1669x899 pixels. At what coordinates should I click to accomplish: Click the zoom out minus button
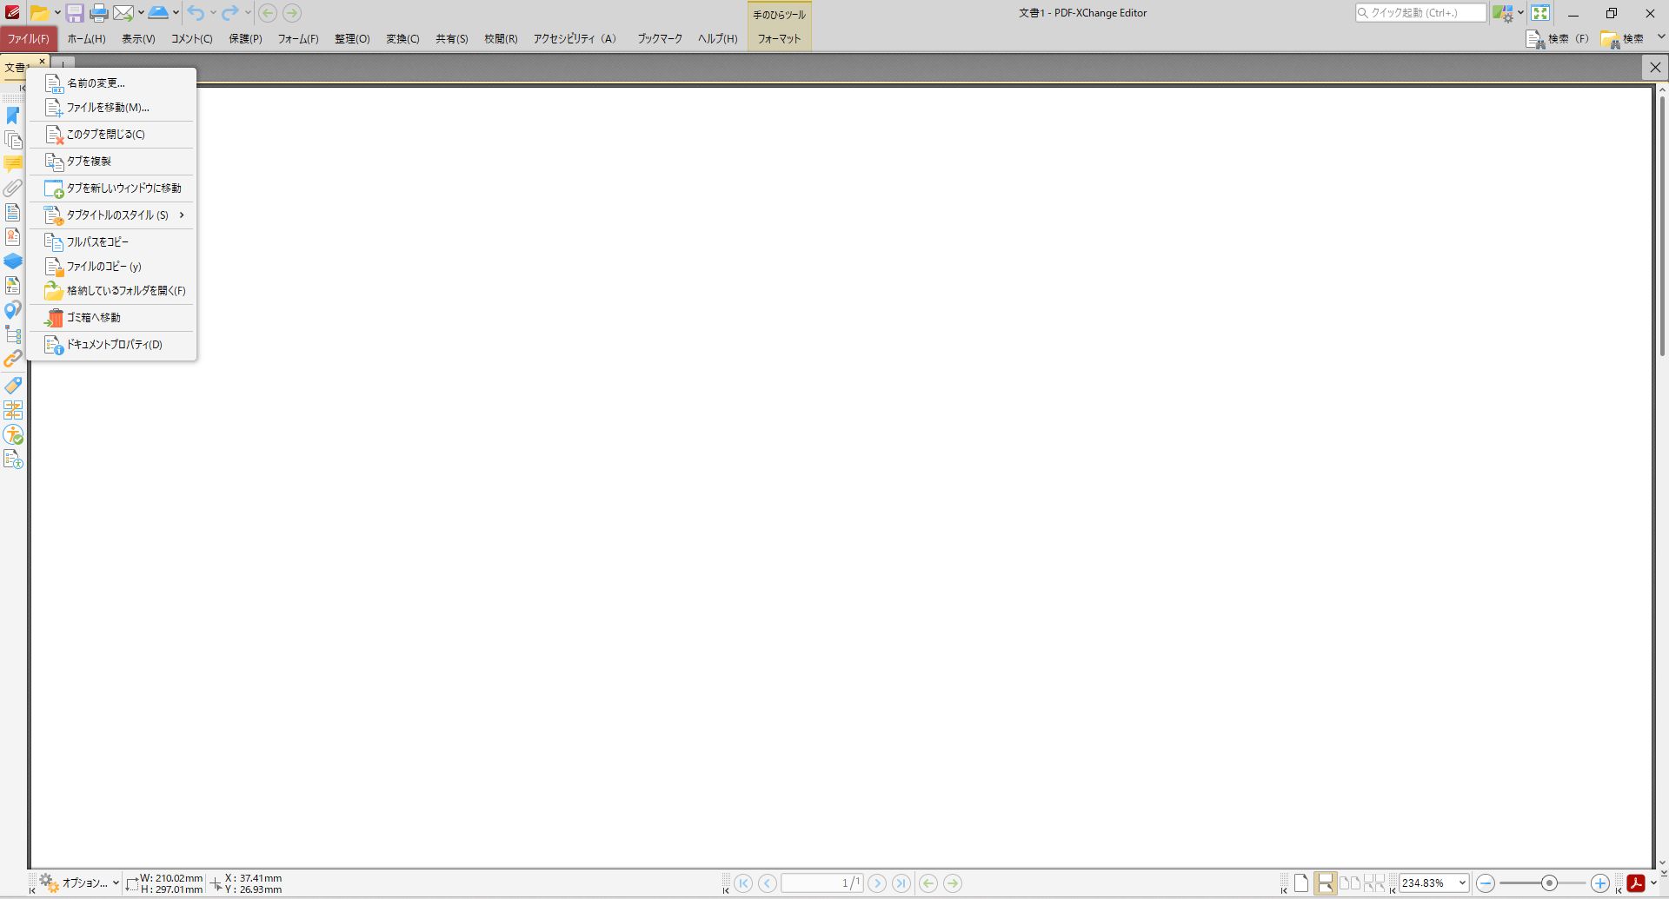[1486, 883]
